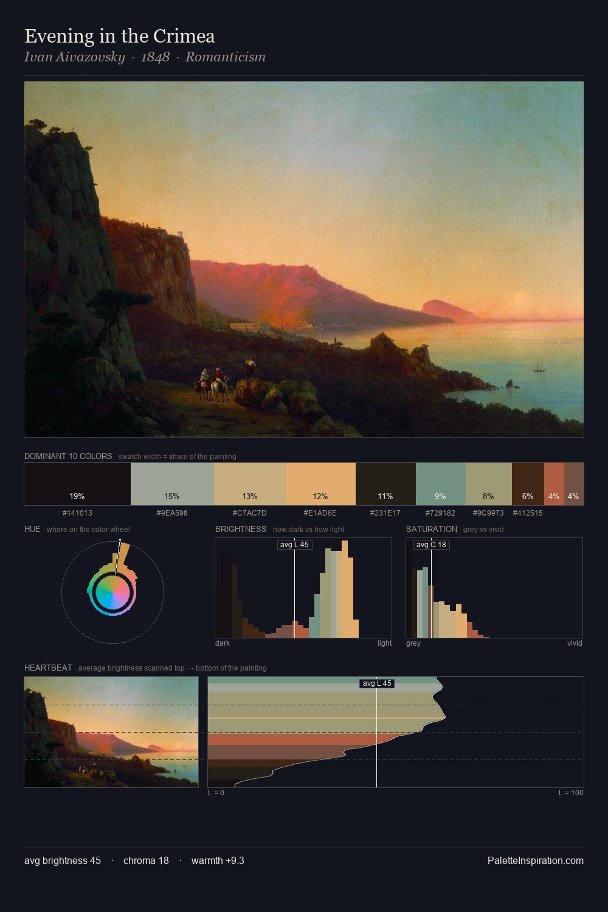Select the last 4% mauve-brown swatch
Viewport: 608px width, 912px height.
point(574,484)
